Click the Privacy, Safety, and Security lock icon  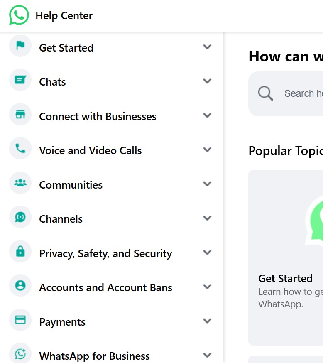pos(20,252)
